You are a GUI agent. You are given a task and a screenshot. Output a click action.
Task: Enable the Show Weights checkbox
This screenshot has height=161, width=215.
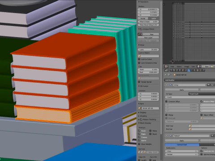click(x=139, y=144)
